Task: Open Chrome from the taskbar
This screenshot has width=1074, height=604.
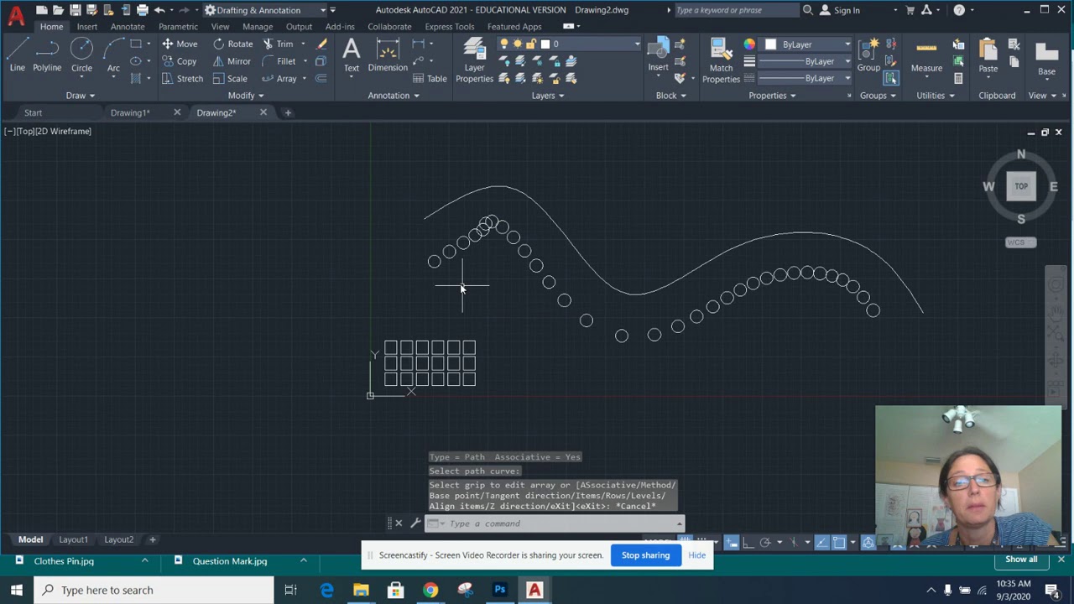Action: (x=430, y=590)
